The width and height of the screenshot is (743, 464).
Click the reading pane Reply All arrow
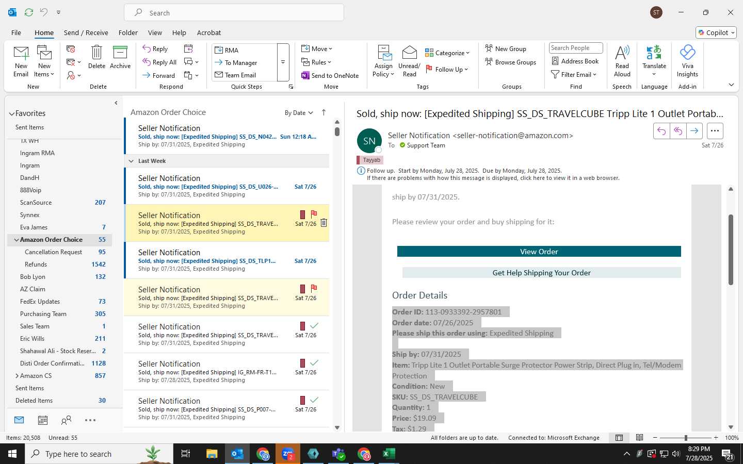click(x=678, y=131)
